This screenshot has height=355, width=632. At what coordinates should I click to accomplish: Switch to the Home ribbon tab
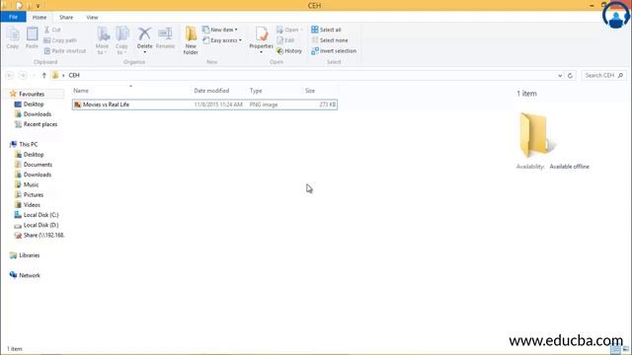click(x=39, y=18)
